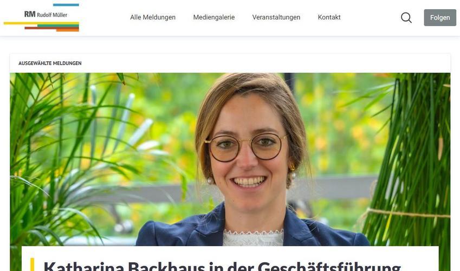Click the Rudolf Müller text in logo
Image resolution: width=460 pixels, height=271 pixels.
[x=52, y=15]
